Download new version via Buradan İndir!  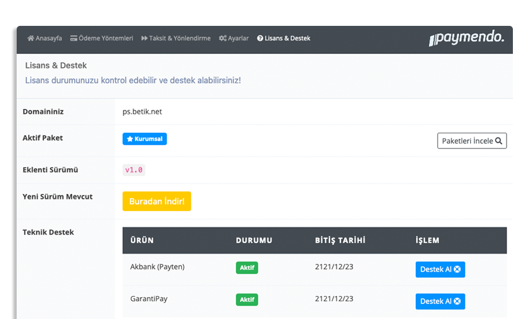click(x=157, y=201)
